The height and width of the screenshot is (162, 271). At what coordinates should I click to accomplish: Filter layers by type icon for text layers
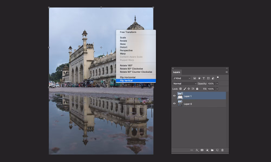(x=204, y=78)
